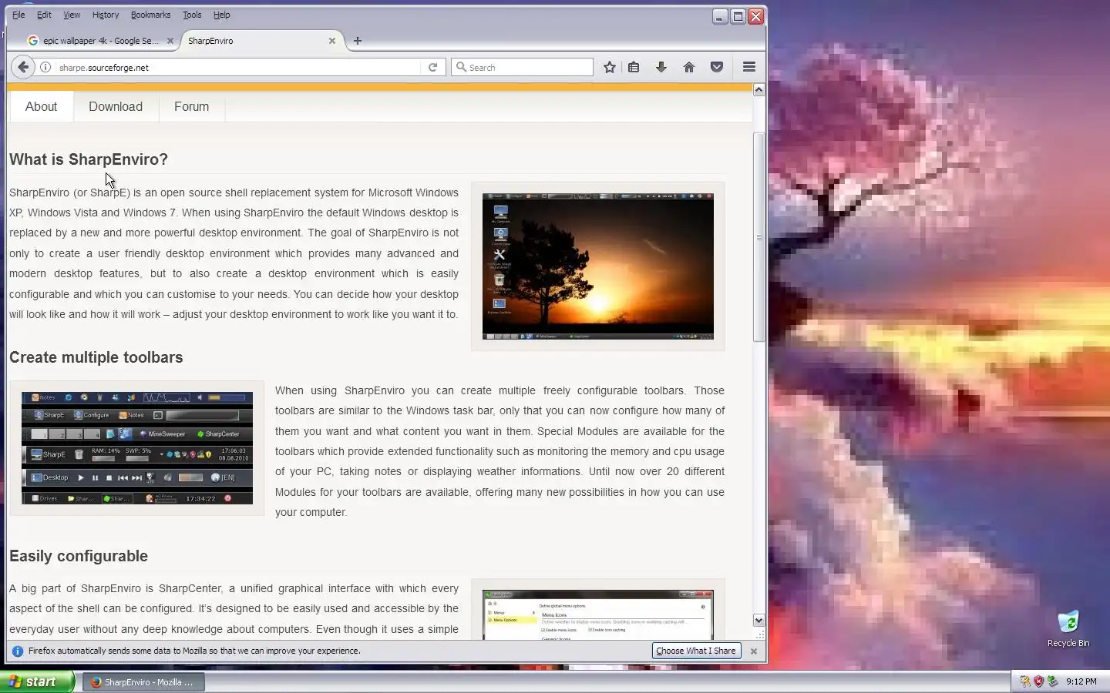
Task: Open a new tab with plus button
Action: point(357,41)
